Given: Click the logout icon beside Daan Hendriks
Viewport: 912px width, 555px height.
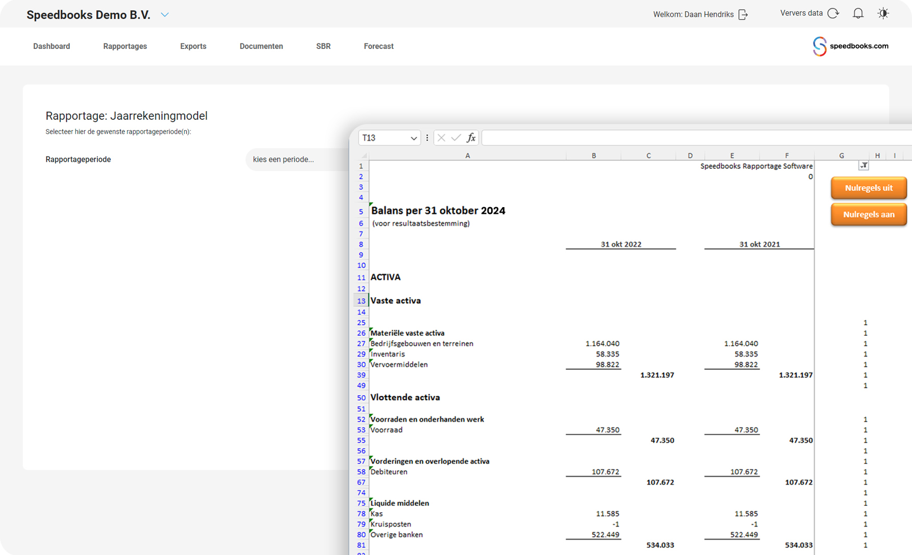Looking at the screenshot, I should coord(743,14).
